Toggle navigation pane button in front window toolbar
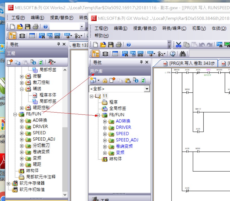230x201 pixels. [x=95, y=54]
